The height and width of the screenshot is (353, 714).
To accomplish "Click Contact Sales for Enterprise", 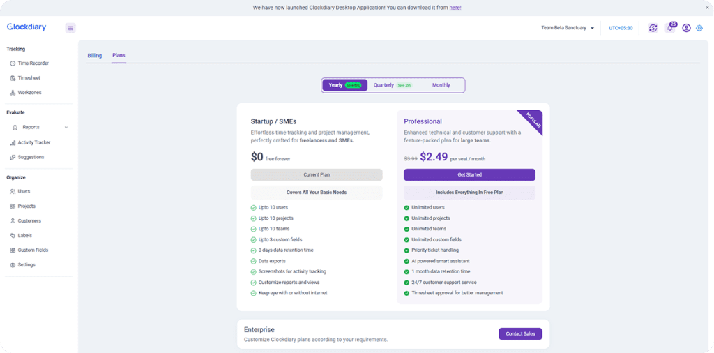I will coord(520,334).
